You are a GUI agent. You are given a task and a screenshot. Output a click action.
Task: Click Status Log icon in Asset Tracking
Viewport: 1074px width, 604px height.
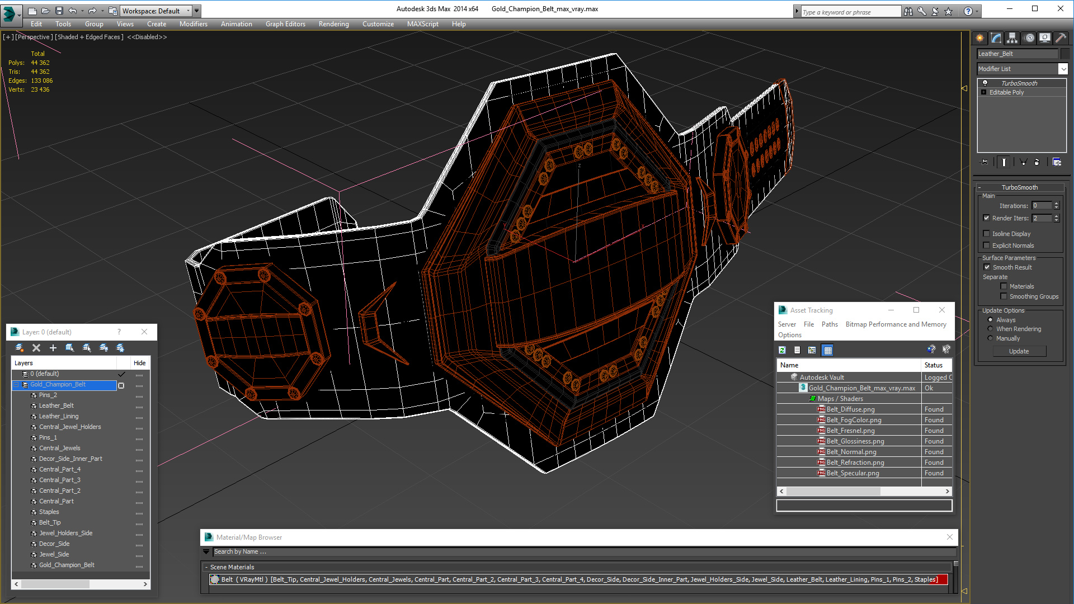point(797,350)
